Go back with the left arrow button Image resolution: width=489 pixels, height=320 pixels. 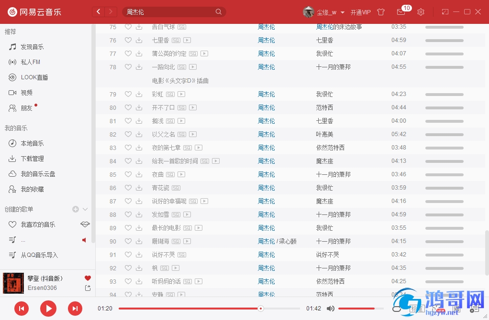click(x=99, y=12)
